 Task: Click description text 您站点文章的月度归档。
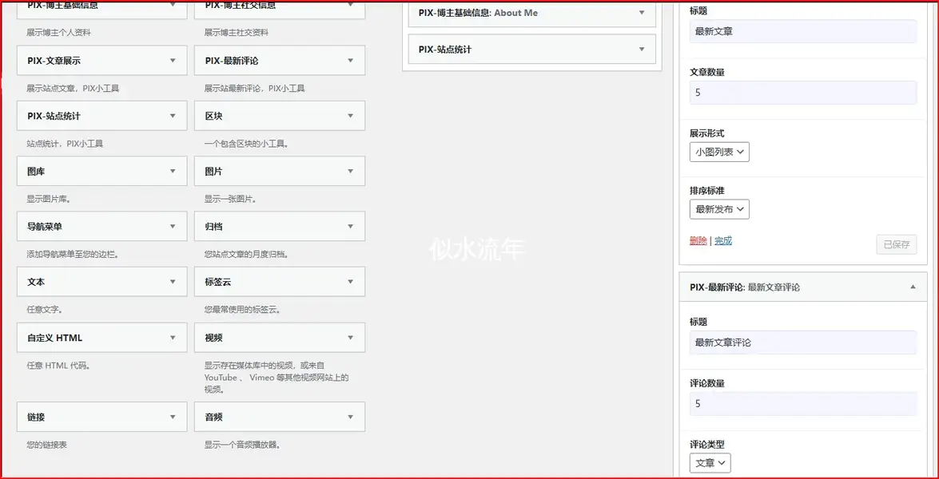[247, 255]
